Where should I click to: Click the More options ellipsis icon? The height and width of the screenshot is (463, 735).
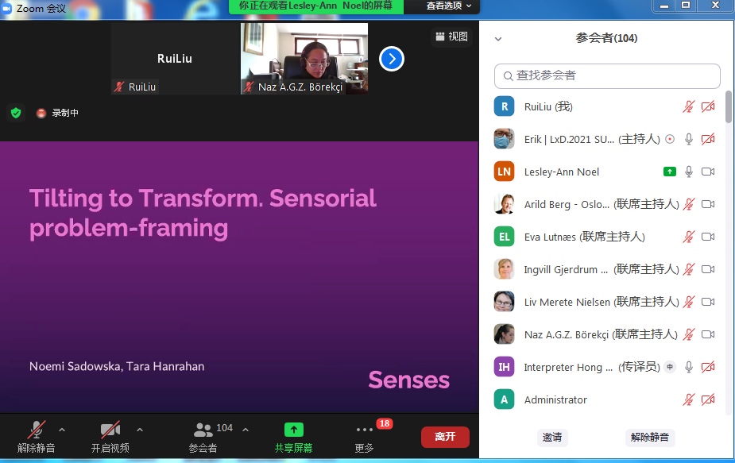(364, 430)
